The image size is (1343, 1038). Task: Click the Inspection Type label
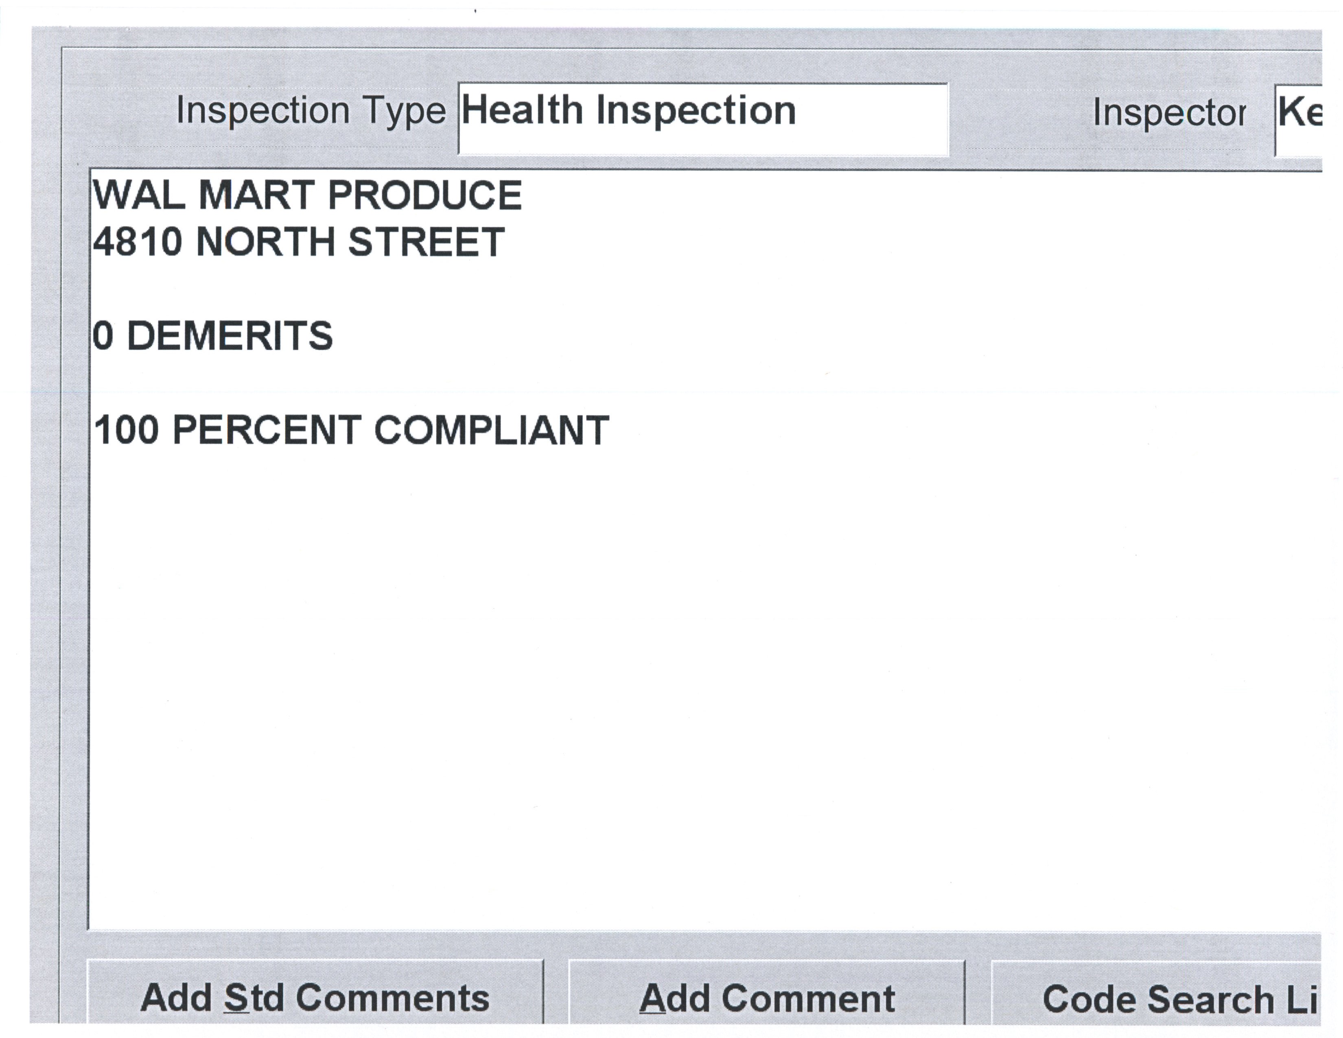(311, 111)
